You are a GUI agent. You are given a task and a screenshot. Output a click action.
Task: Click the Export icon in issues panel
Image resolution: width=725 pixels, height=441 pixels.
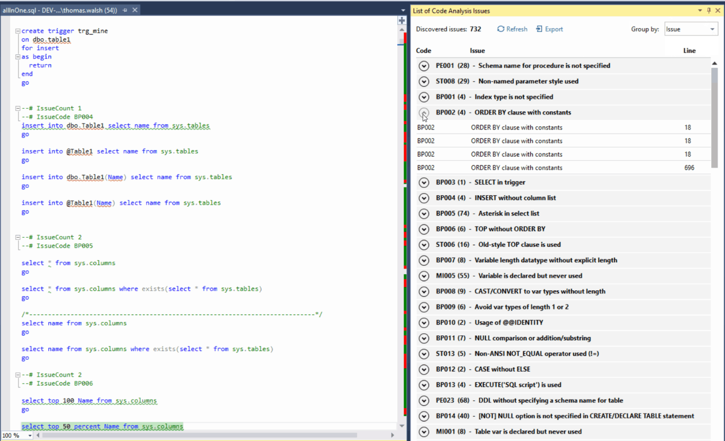pyautogui.click(x=539, y=29)
